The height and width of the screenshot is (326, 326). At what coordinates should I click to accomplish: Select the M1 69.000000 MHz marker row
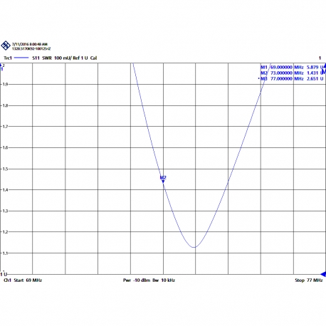click(292, 67)
